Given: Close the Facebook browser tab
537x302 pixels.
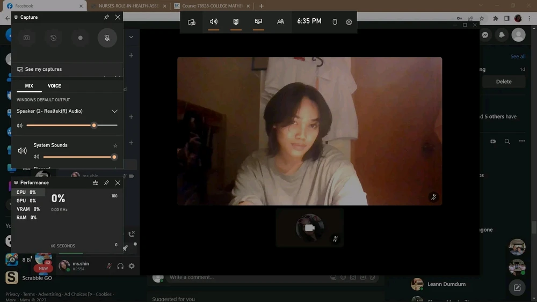Looking at the screenshot, I should [81, 6].
